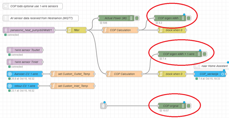Select the retour-CV 1-wire node label
The width and height of the screenshot is (229, 118).
pyautogui.click(x=25, y=86)
